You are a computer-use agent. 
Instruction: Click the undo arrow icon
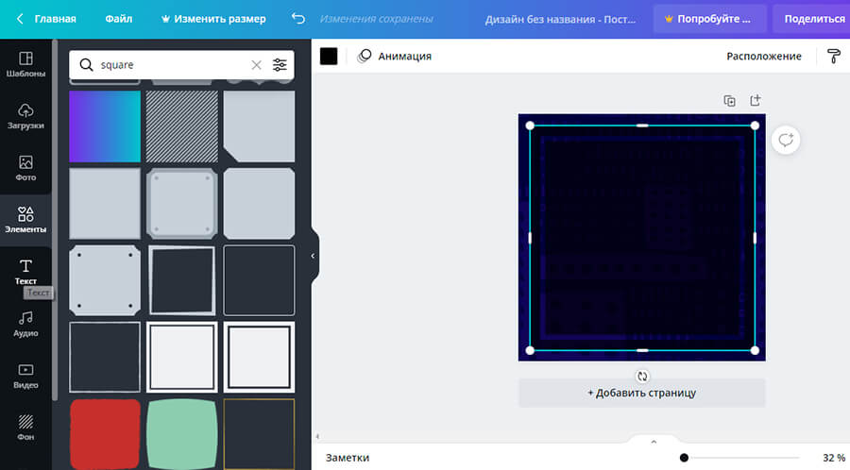298,19
